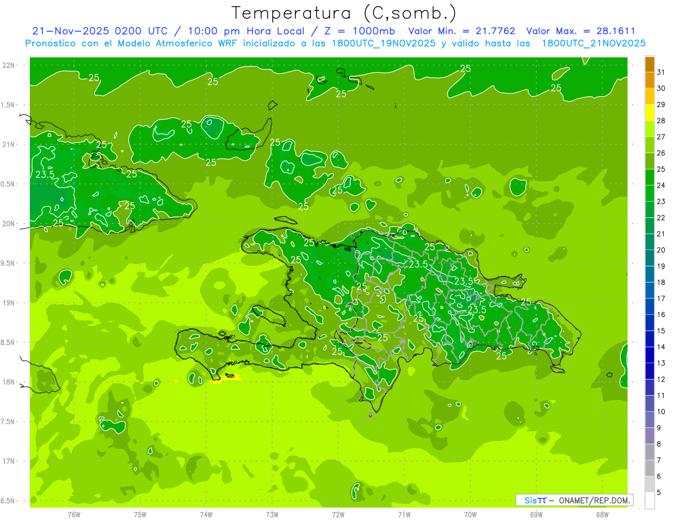This screenshot has height=522, width=676.
Task: Select the Valor Min. = 21.7762 text
Action: pyautogui.click(x=461, y=31)
